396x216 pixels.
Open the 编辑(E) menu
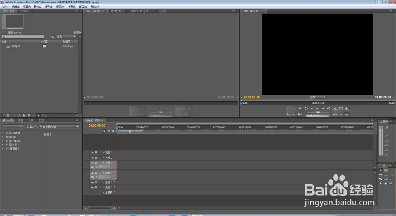pyautogui.click(x=16, y=7)
